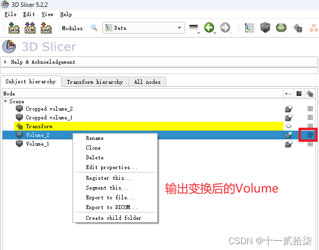Image resolution: width=319 pixels, height=250 pixels.
Task: Click transform grid icon in Transform row
Action: tap(310, 125)
